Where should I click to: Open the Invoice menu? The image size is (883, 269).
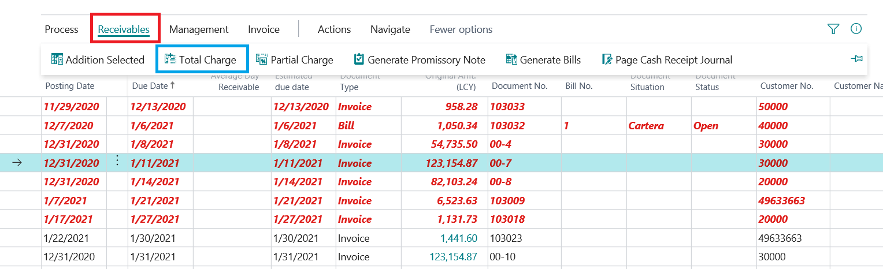(264, 29)
